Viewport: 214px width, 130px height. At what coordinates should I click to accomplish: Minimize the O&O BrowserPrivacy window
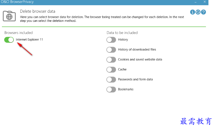point(195,2)
